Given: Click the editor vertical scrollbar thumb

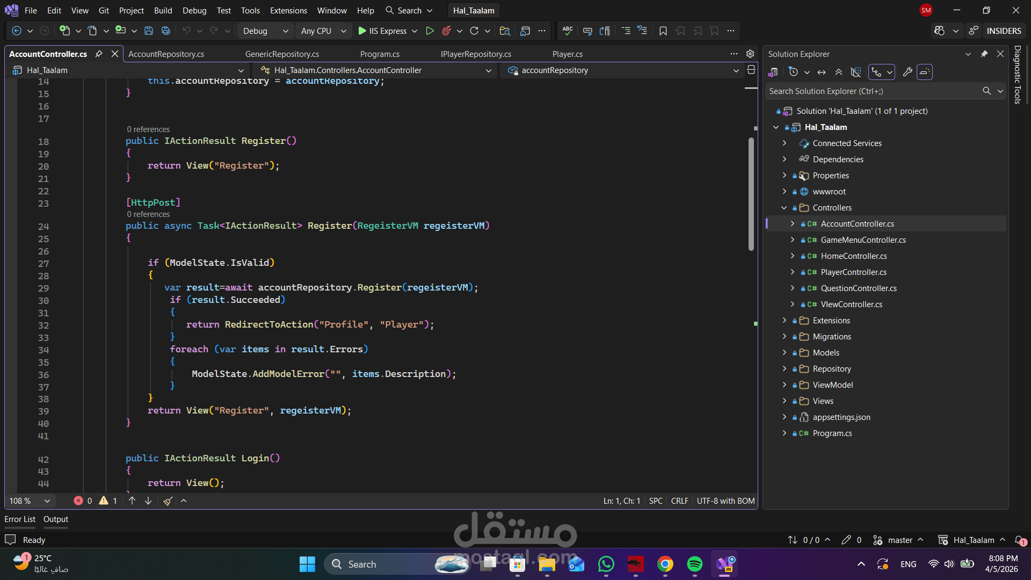Looking at the screenshot, I should (751, 193).
